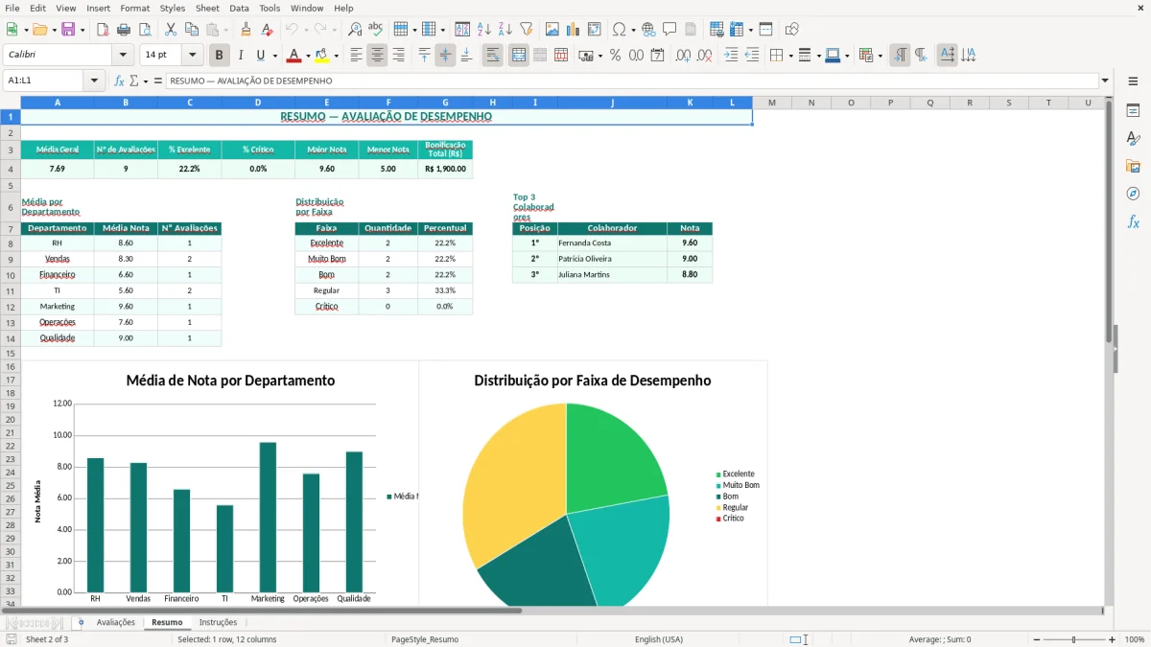1151x647 pixels.
Task: Open the Data menu
Action: 239,8
